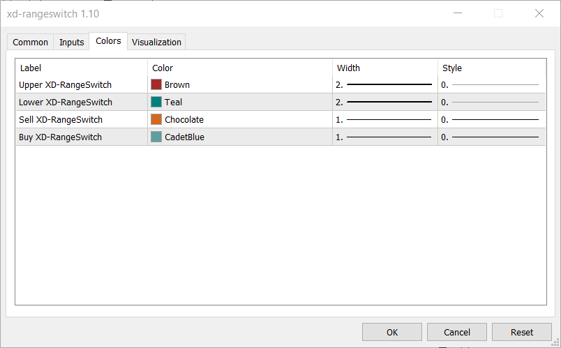Click the Label column header
Viewport: 561px width, 348px height.
[80, 68]
